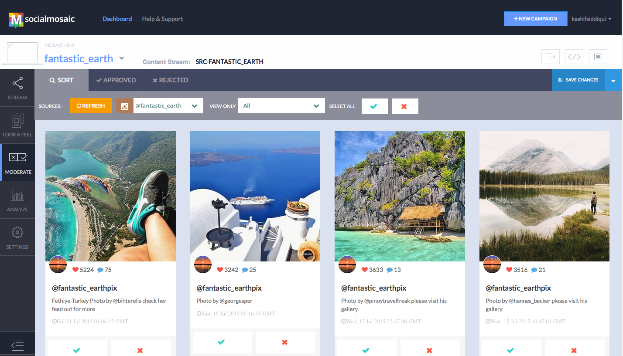Approve the Fethiye-Turkey photo post
Image resolution: width=623 pixels, height=356 pixels.
pos(77,350)
